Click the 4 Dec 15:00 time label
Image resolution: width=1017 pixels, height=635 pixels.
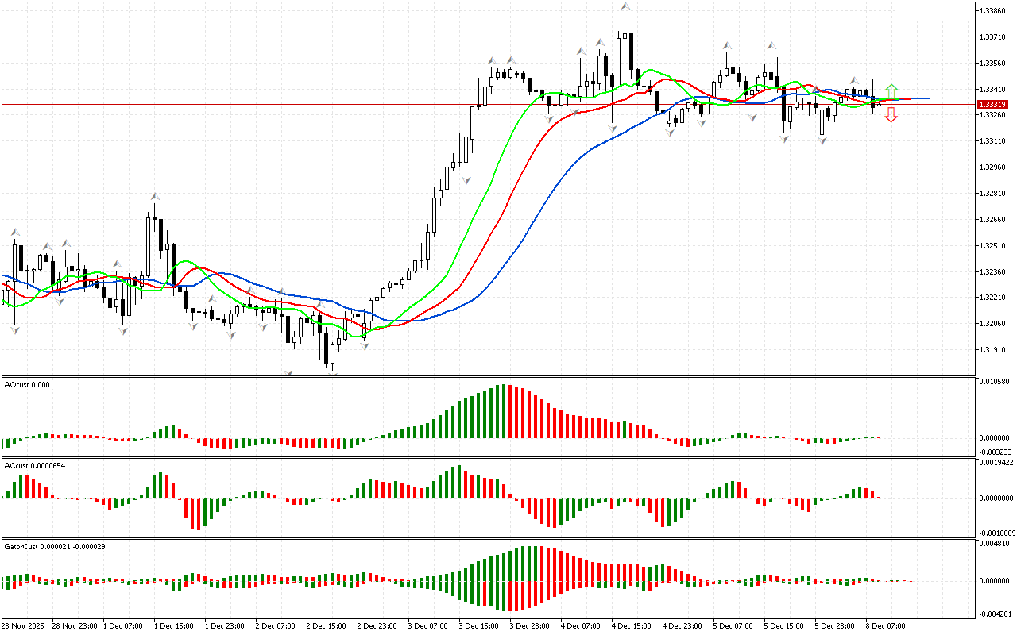tap(630, 625)
